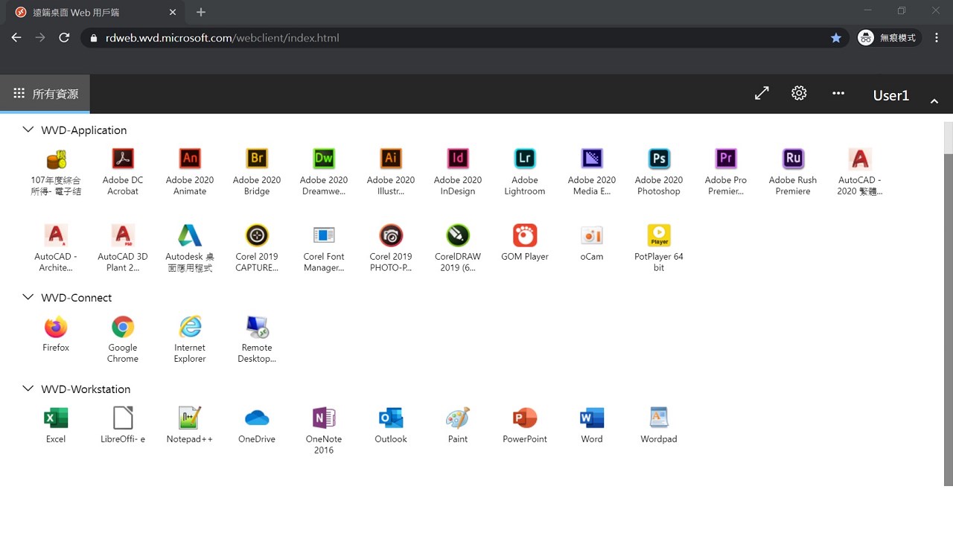
Task: Launch OneDrive
Action: tap(257, 425)
